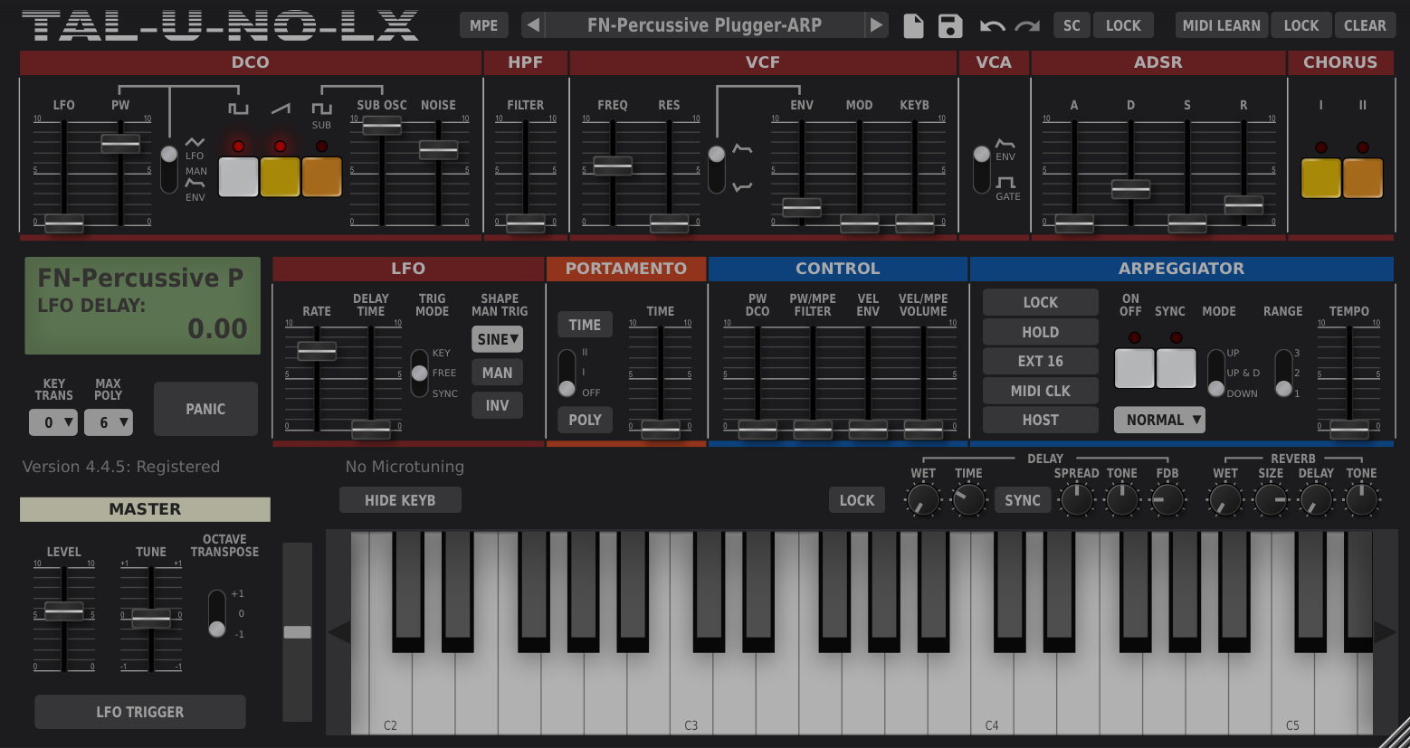The height and width of the screenshot is (748, 1410).
Task: Open the LFO SINE shape dropdown
Action: tap(497, 339)
